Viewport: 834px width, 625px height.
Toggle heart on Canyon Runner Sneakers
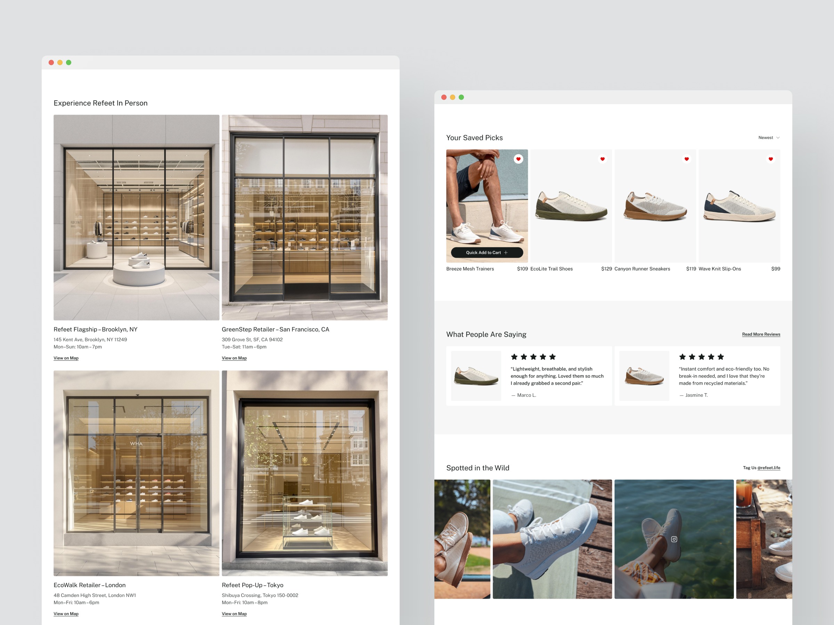click(687, 159)
